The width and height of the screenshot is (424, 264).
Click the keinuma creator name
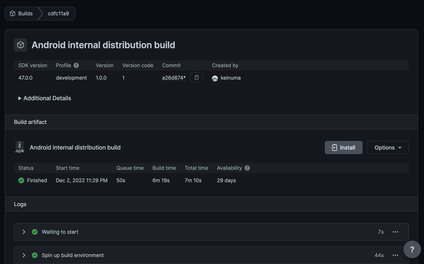(230, 78)
